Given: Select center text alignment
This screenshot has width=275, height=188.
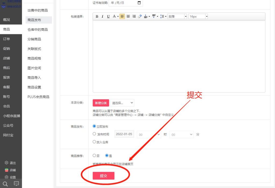Looking at the screenshot, I should tap(128, 16).
